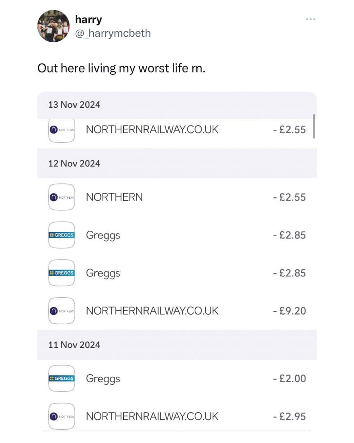
Task: Open the NORTHERNRAILWAY.CO.UK name on £9.20 row
Action: click(x=152, y=311)
